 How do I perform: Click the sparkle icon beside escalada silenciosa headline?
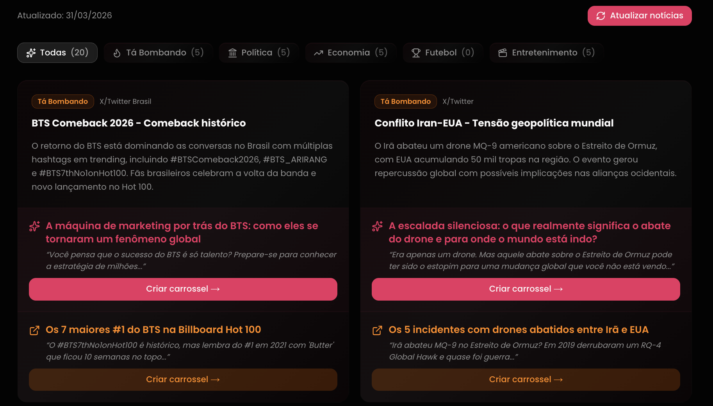[377, 226]
